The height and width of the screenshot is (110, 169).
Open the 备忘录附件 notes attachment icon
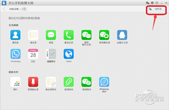[51, 82]
